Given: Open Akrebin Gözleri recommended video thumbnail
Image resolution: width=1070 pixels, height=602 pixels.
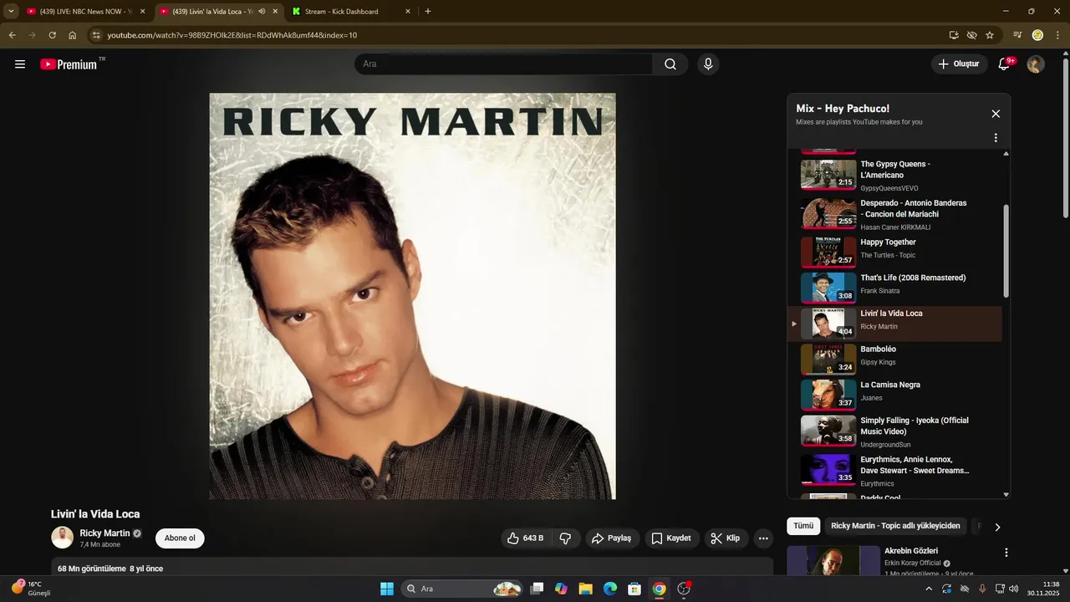Looking at the screenshot, I should pos(833,561).
